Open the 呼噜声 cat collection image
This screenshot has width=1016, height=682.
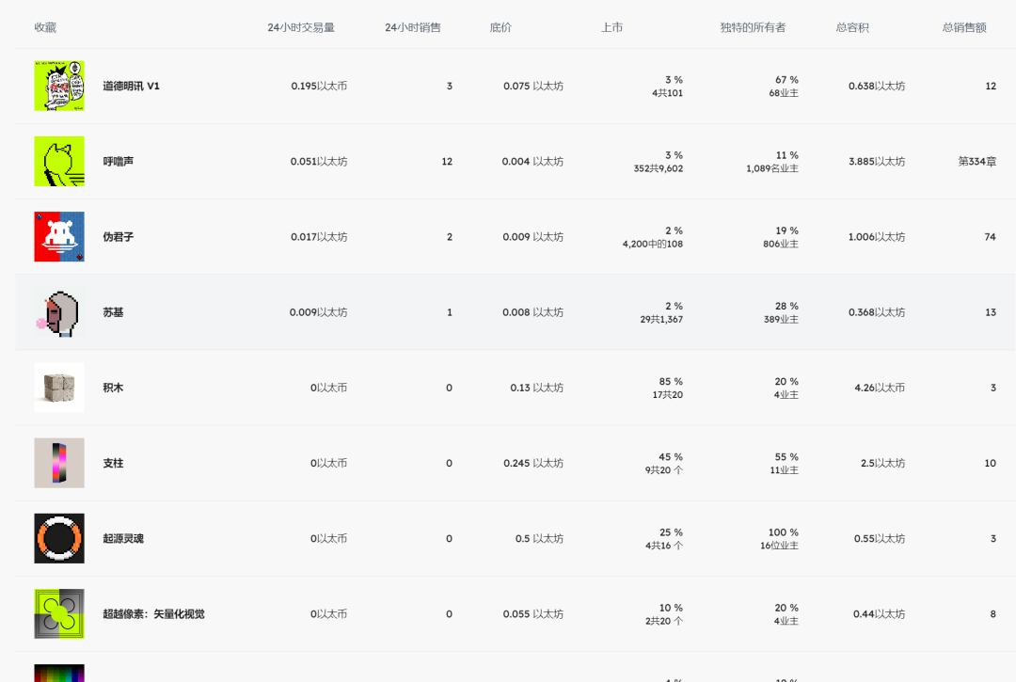(59, 161)
